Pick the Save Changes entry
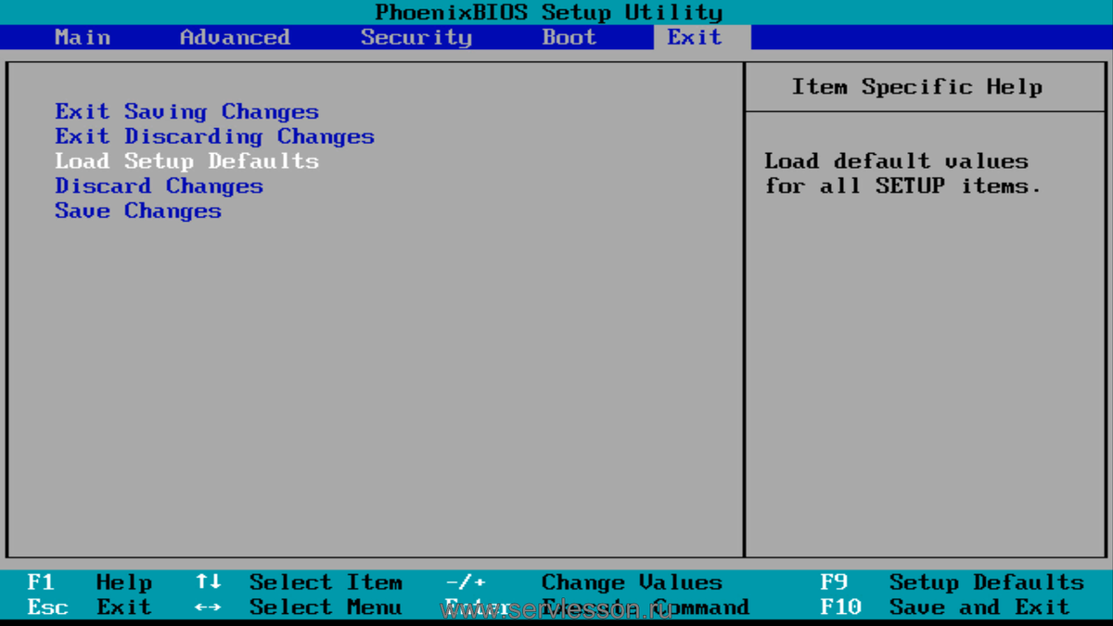This screenshot has height=626, width=1113. click(138, 211)
